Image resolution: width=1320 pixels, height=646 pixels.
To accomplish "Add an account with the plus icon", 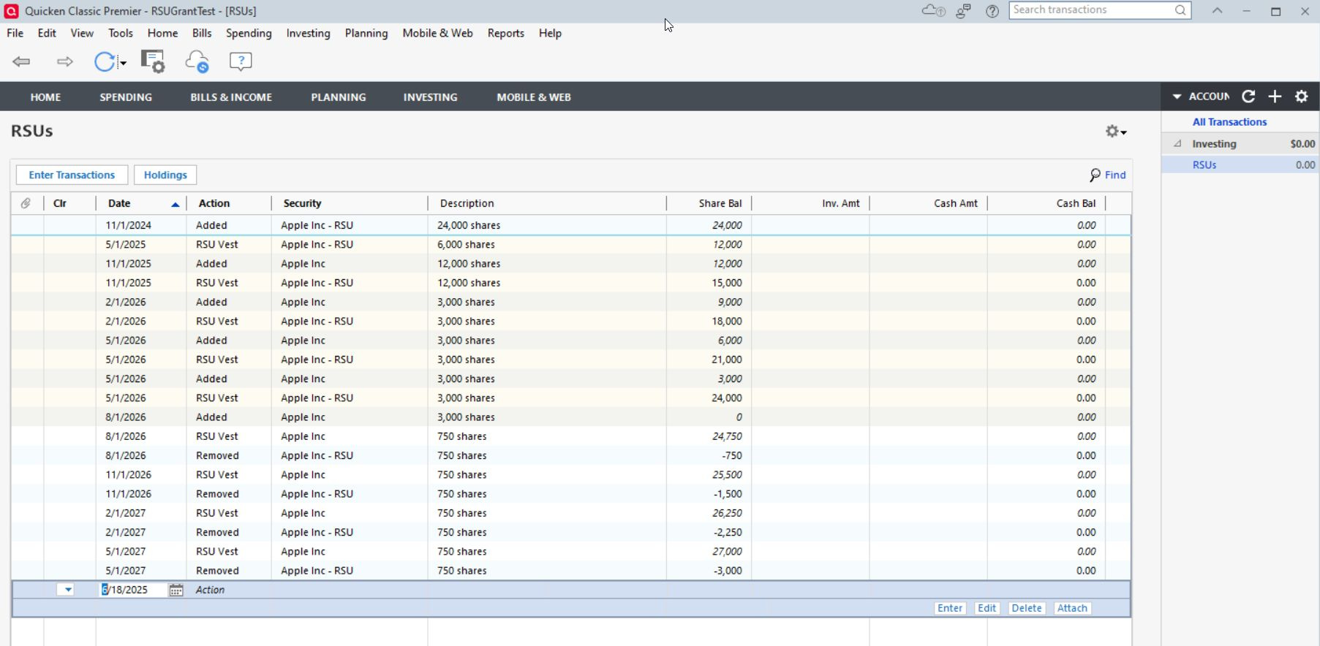I will point(1275,96).
